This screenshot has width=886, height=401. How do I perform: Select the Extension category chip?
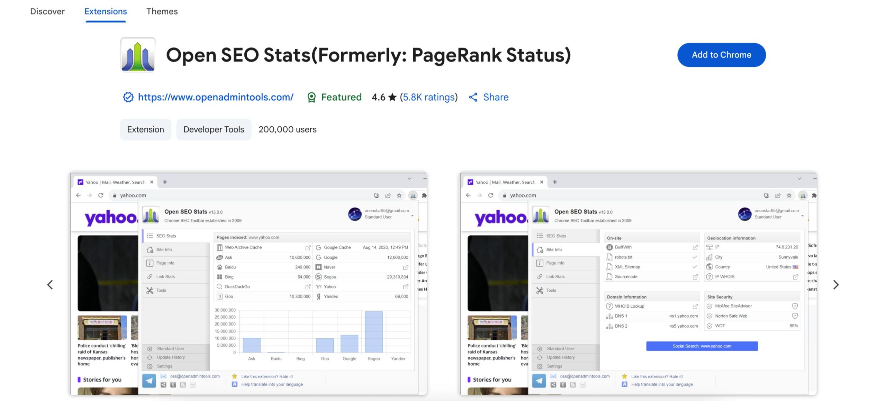click(x=145, y=129)
